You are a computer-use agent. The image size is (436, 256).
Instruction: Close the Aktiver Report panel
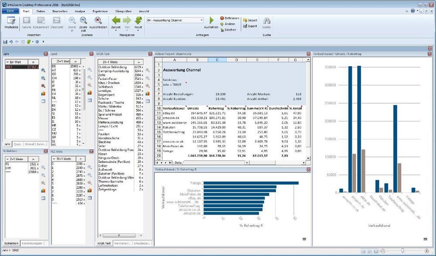[x=308, y=54]
